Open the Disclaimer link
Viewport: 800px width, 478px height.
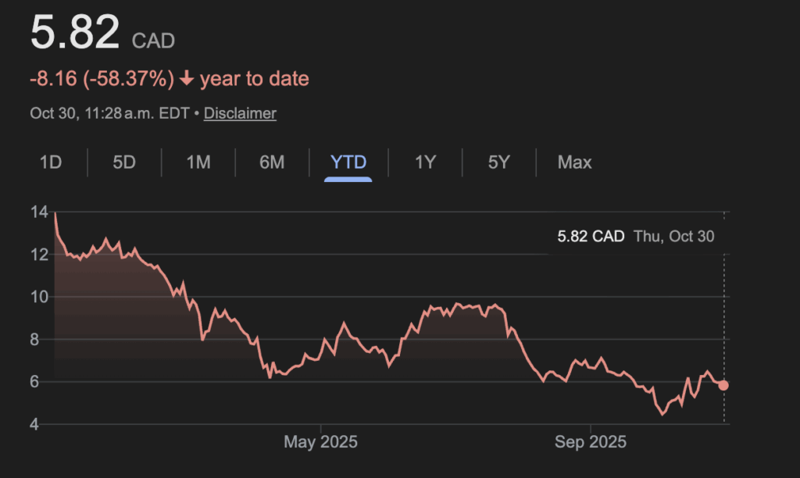click(240, 113)
